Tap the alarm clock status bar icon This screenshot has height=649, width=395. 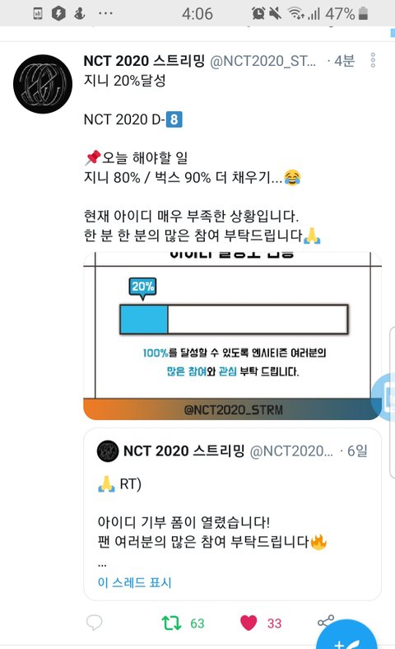pos(258,13)
